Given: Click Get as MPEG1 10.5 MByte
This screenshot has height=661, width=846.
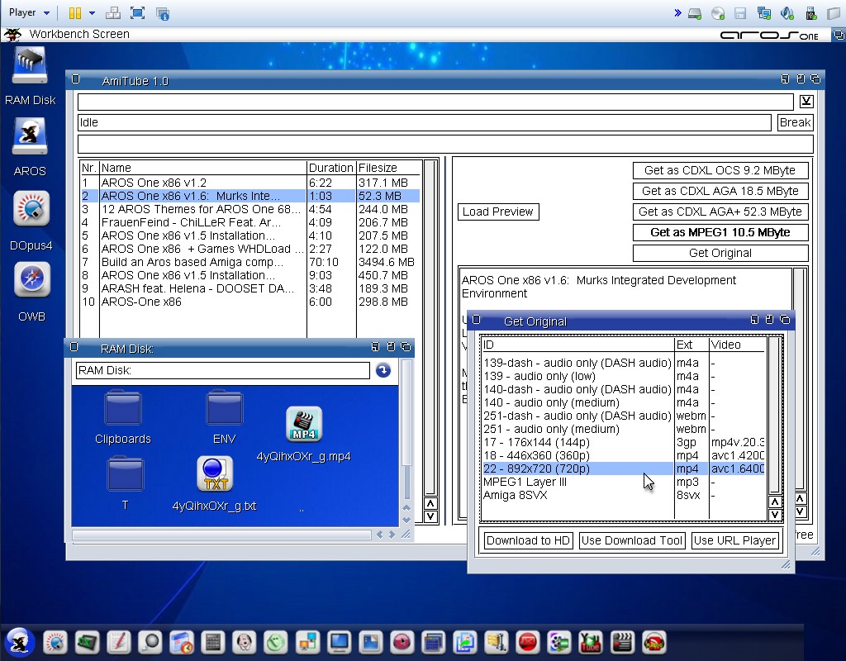Looking at the screenshot, I should [x=720, y=232].
